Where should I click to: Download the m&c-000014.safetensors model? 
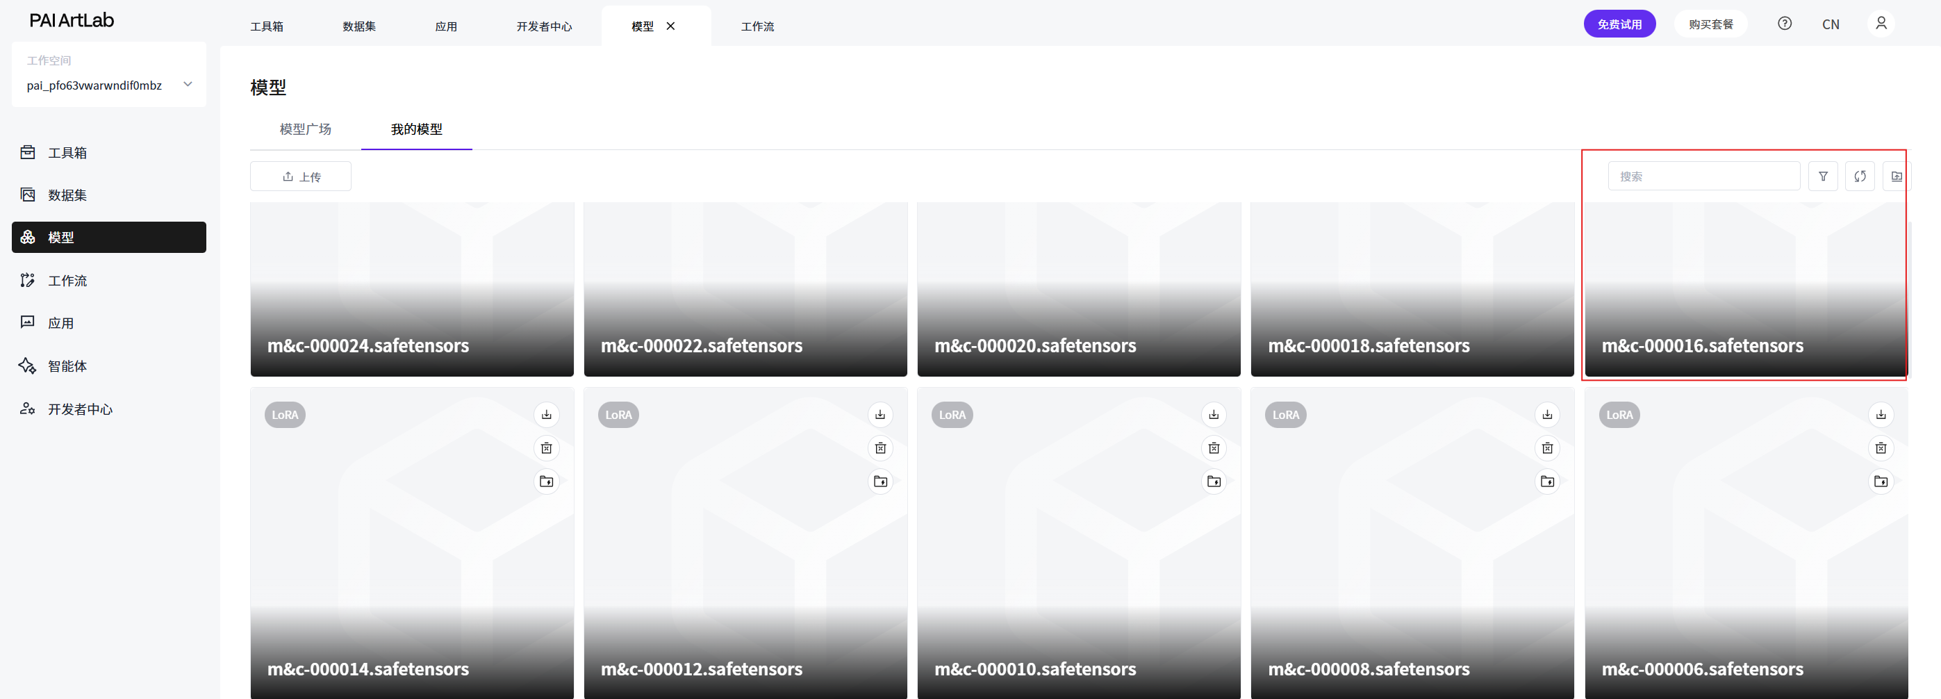click(546, 414)
